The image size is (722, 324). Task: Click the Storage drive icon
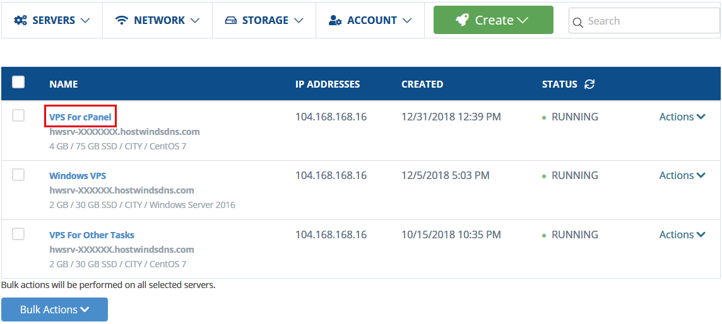point(231,20)
